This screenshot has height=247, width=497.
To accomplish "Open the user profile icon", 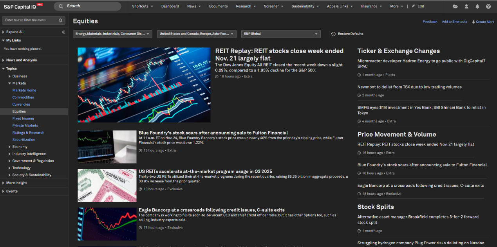I will 466,6.
